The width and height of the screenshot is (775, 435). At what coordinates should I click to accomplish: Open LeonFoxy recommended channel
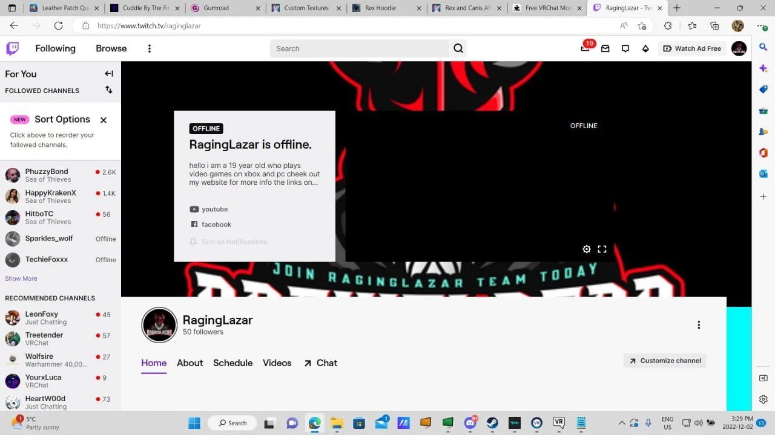coord(61,318)
